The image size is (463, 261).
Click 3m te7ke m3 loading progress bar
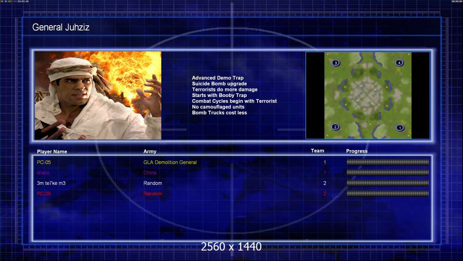coord(387,183)
